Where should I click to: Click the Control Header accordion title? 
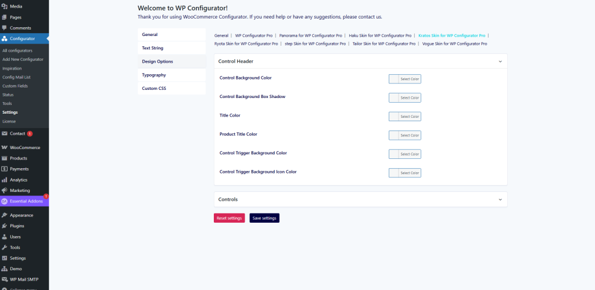236,61
